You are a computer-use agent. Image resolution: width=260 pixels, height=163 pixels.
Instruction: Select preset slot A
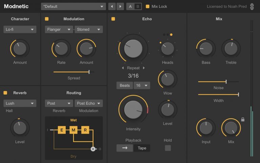[130, 6]
